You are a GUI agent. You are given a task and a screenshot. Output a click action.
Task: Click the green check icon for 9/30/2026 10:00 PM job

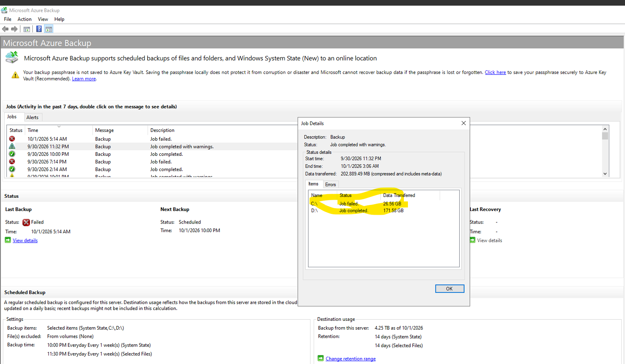pyautogui.click(x=12, y=154)
